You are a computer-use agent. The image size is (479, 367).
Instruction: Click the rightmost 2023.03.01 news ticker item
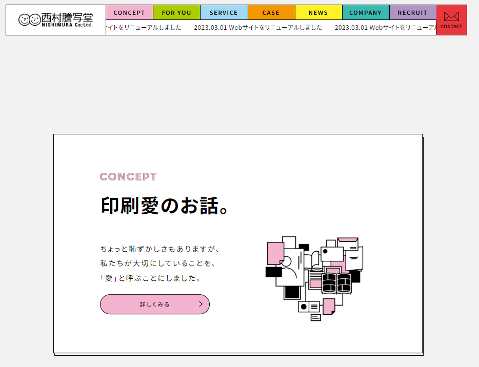click(385, 28)
